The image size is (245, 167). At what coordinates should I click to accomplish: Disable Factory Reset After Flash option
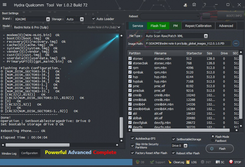coord(132,153)
